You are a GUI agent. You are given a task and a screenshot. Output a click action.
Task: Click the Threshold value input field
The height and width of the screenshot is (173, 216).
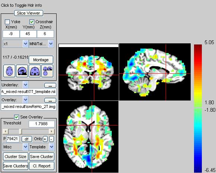[x=42, y=124]
